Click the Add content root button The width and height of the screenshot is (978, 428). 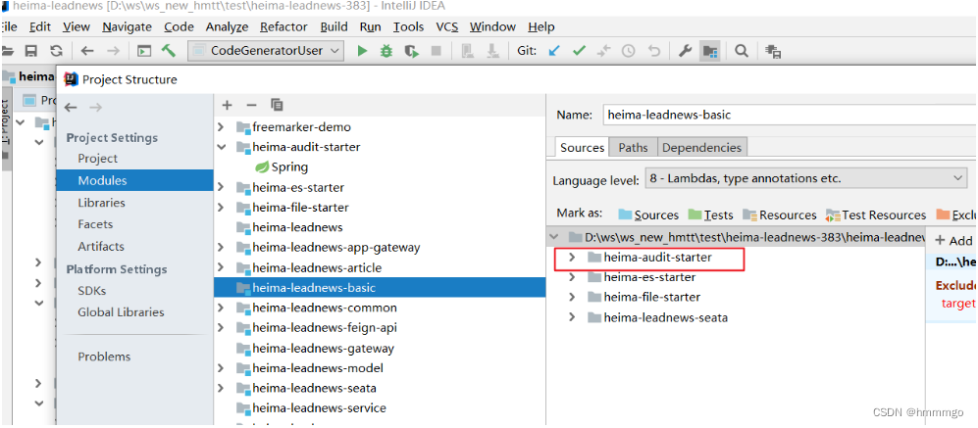[x=953, y=241]
